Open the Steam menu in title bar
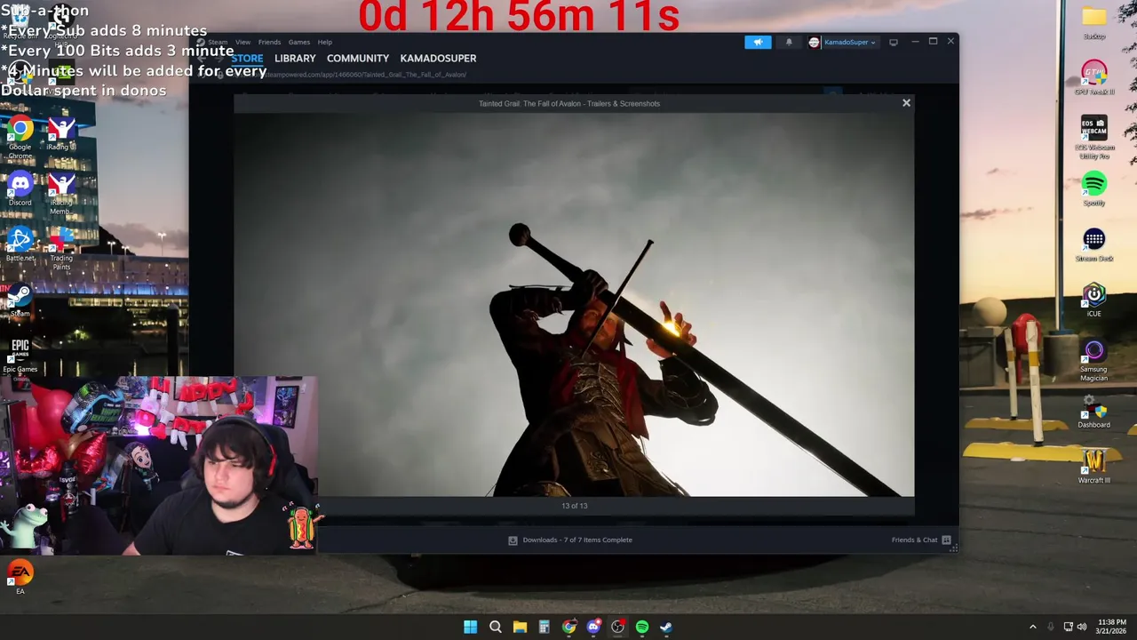The image size is (1137, 640). 217,42
